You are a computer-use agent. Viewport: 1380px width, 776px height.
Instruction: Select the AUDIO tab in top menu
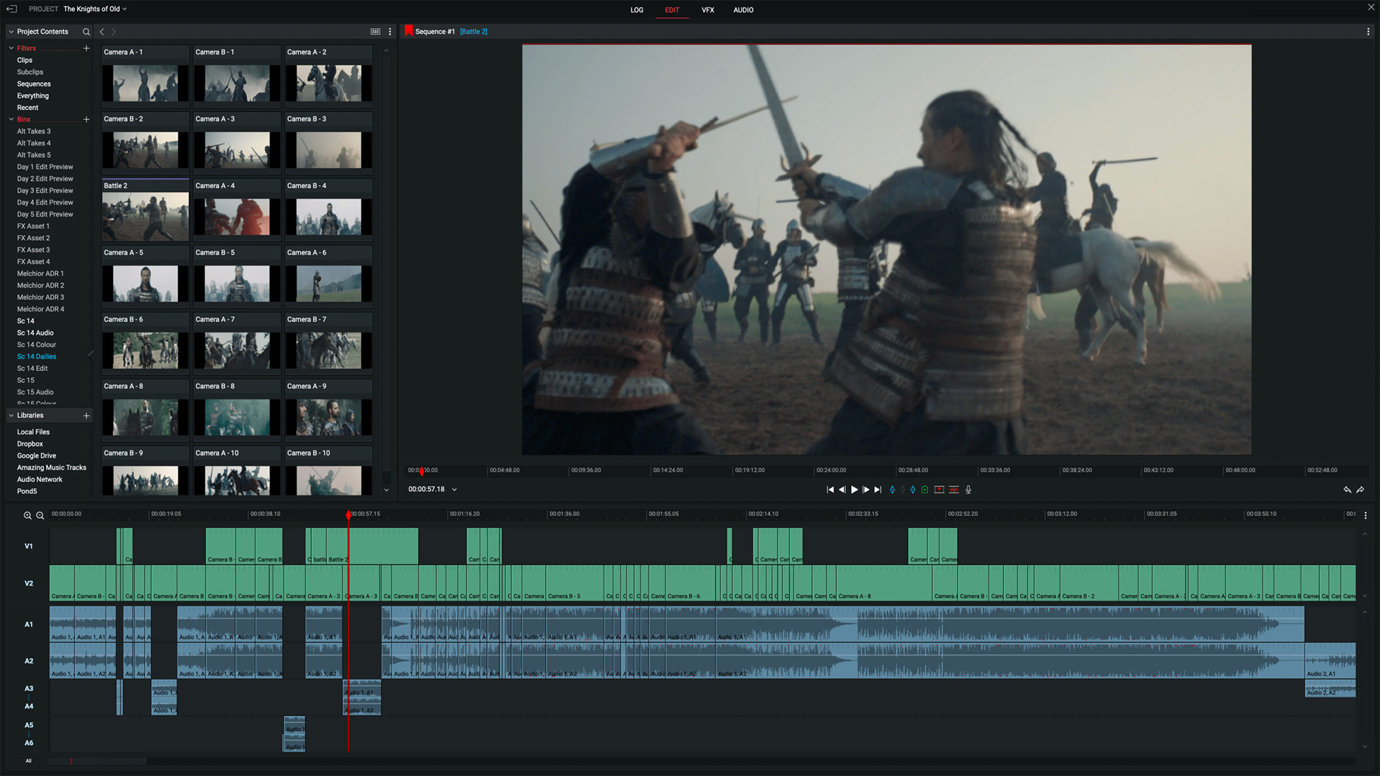[x=742, y=10]
